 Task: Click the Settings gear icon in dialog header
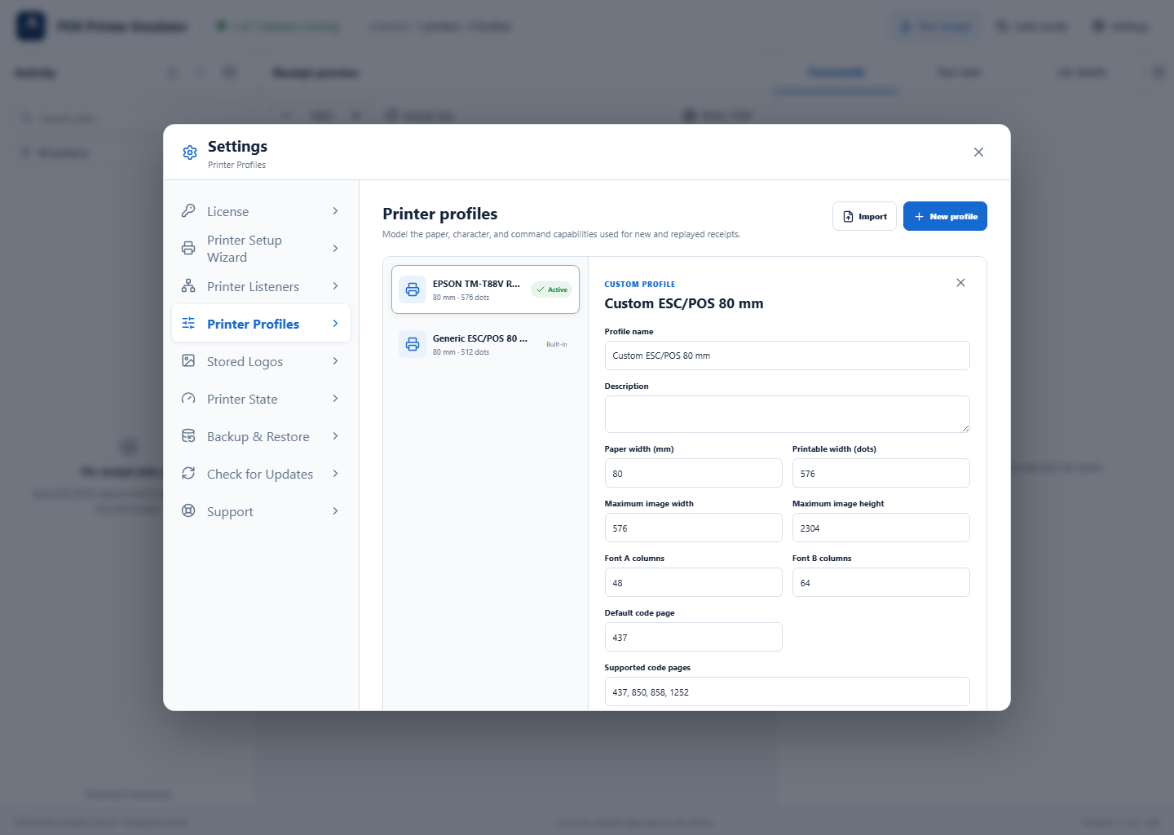click(190, 152)
